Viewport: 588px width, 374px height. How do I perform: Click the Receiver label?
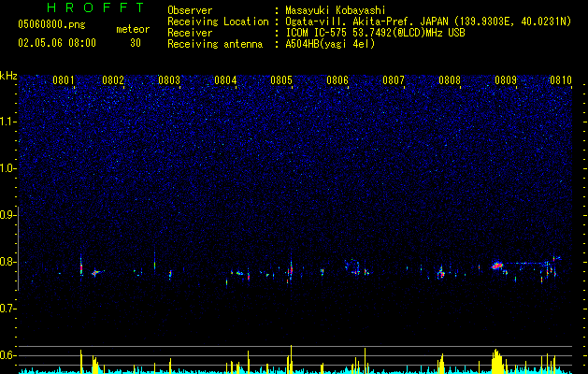(190, 33)
